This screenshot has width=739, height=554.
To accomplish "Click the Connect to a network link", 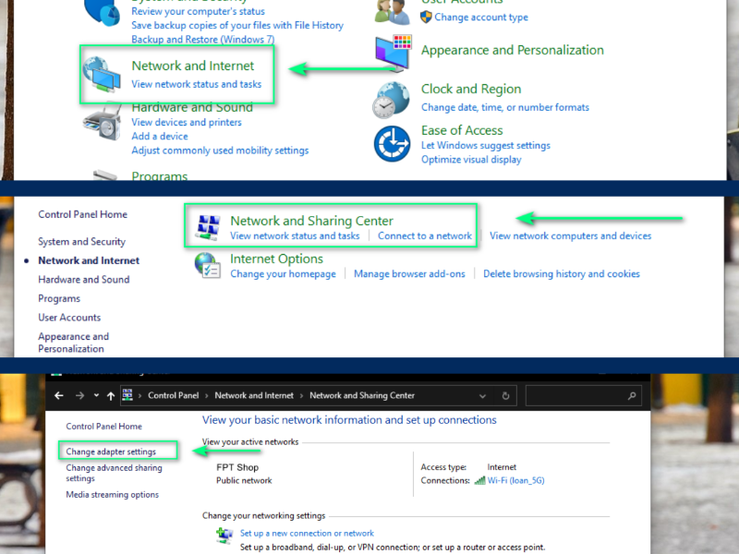I will 424,236.
